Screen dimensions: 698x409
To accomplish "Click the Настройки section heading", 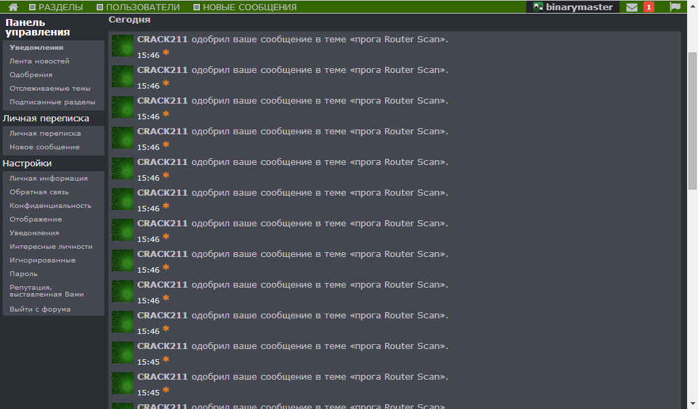I will (27, 164).
